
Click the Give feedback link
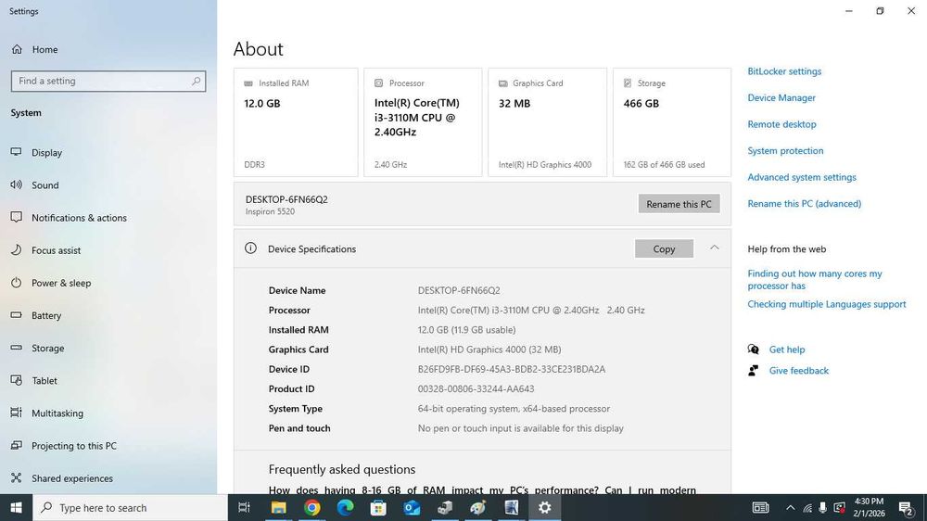[x=799, y=371]
